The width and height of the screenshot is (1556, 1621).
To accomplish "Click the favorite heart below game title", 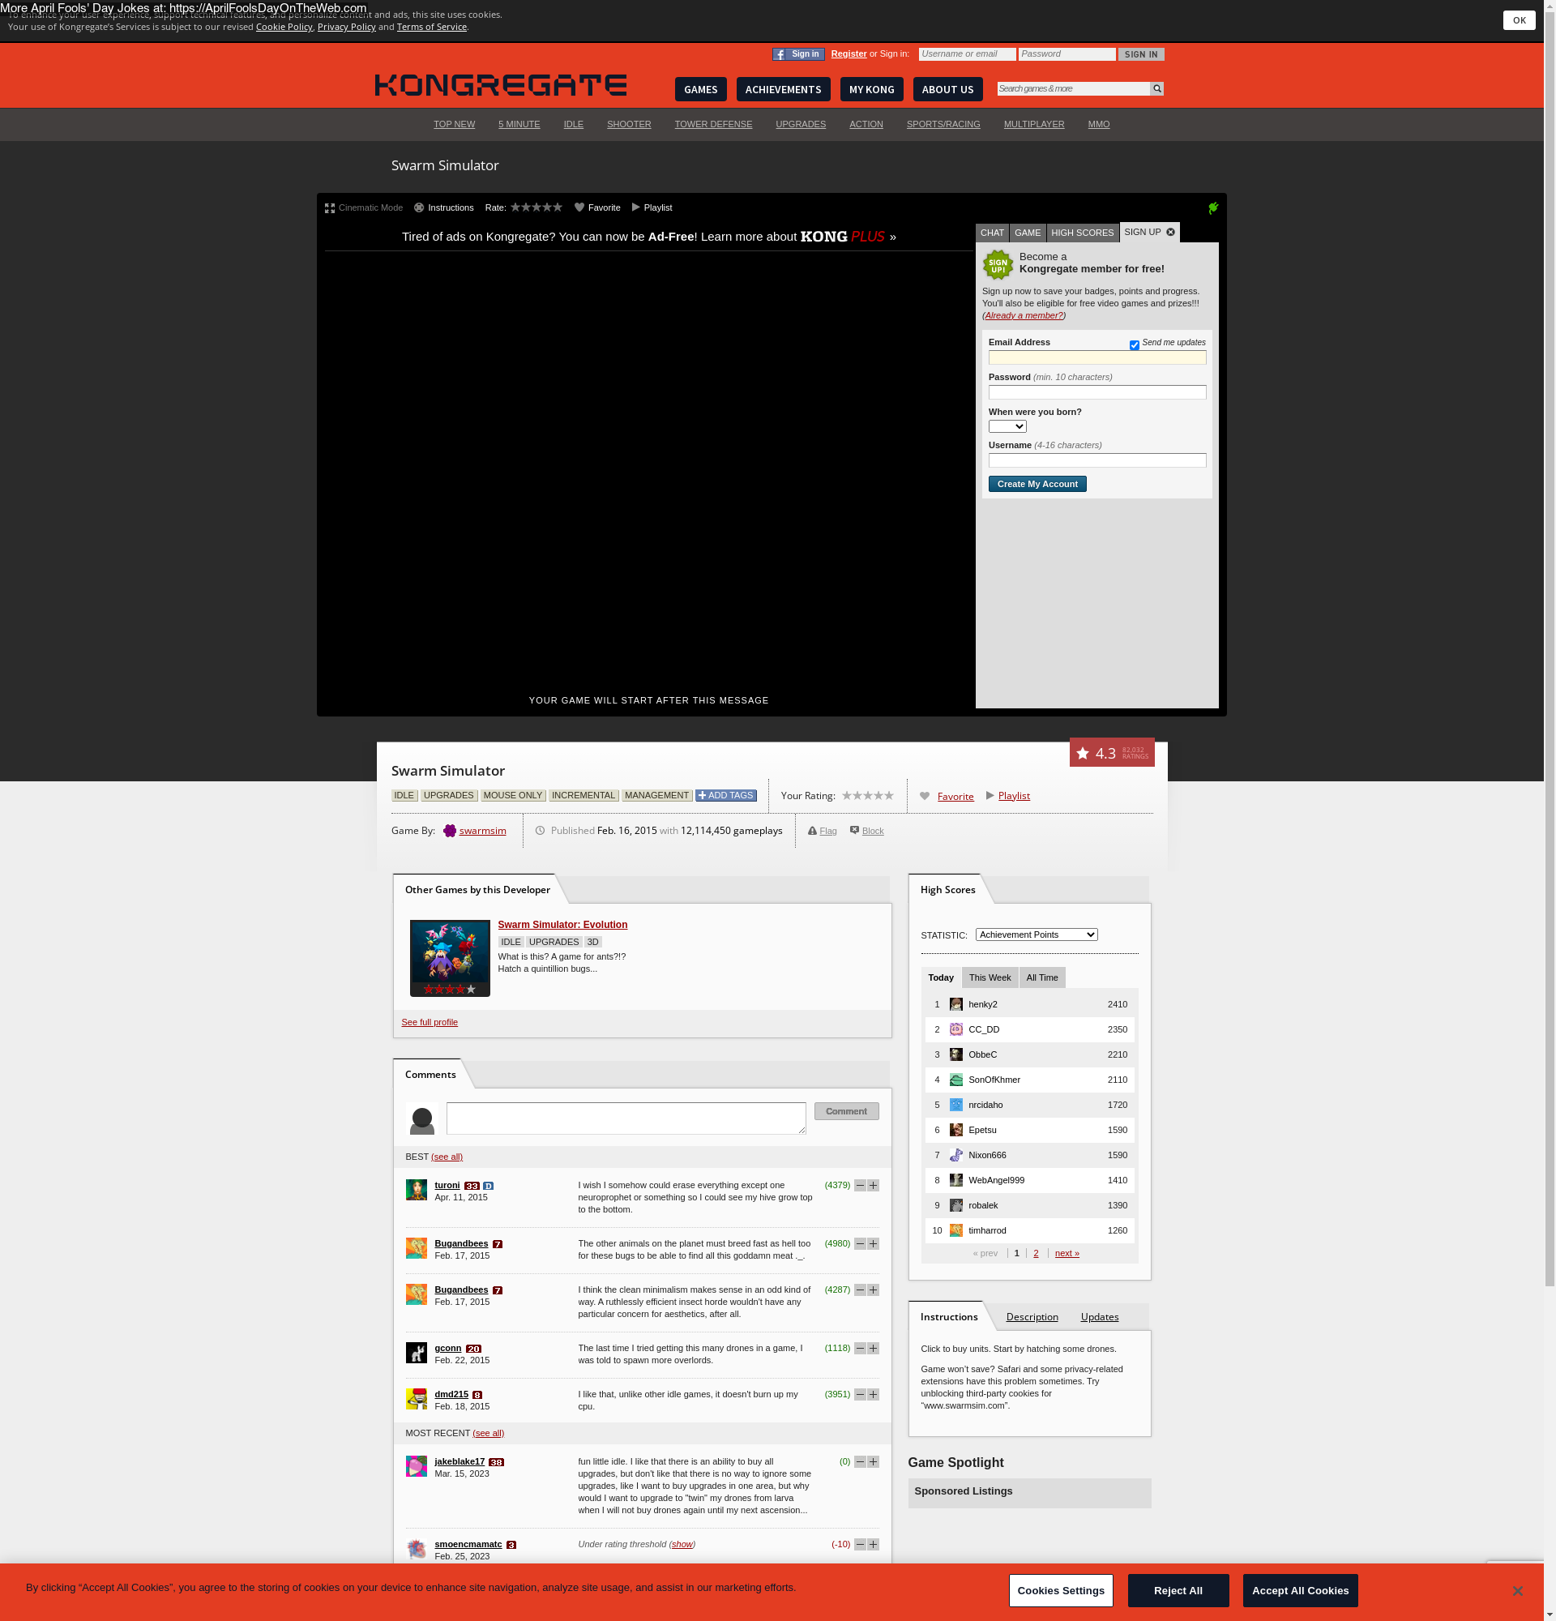I will [925, 796].
